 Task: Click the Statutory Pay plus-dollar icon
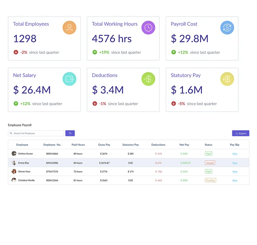click(x=227, y=79)
